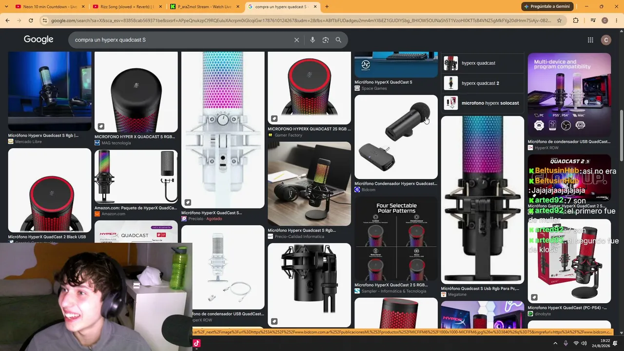Screen dimensions: 624x351
Task: Open the notification center icon
Action: (x=615, y=343)
